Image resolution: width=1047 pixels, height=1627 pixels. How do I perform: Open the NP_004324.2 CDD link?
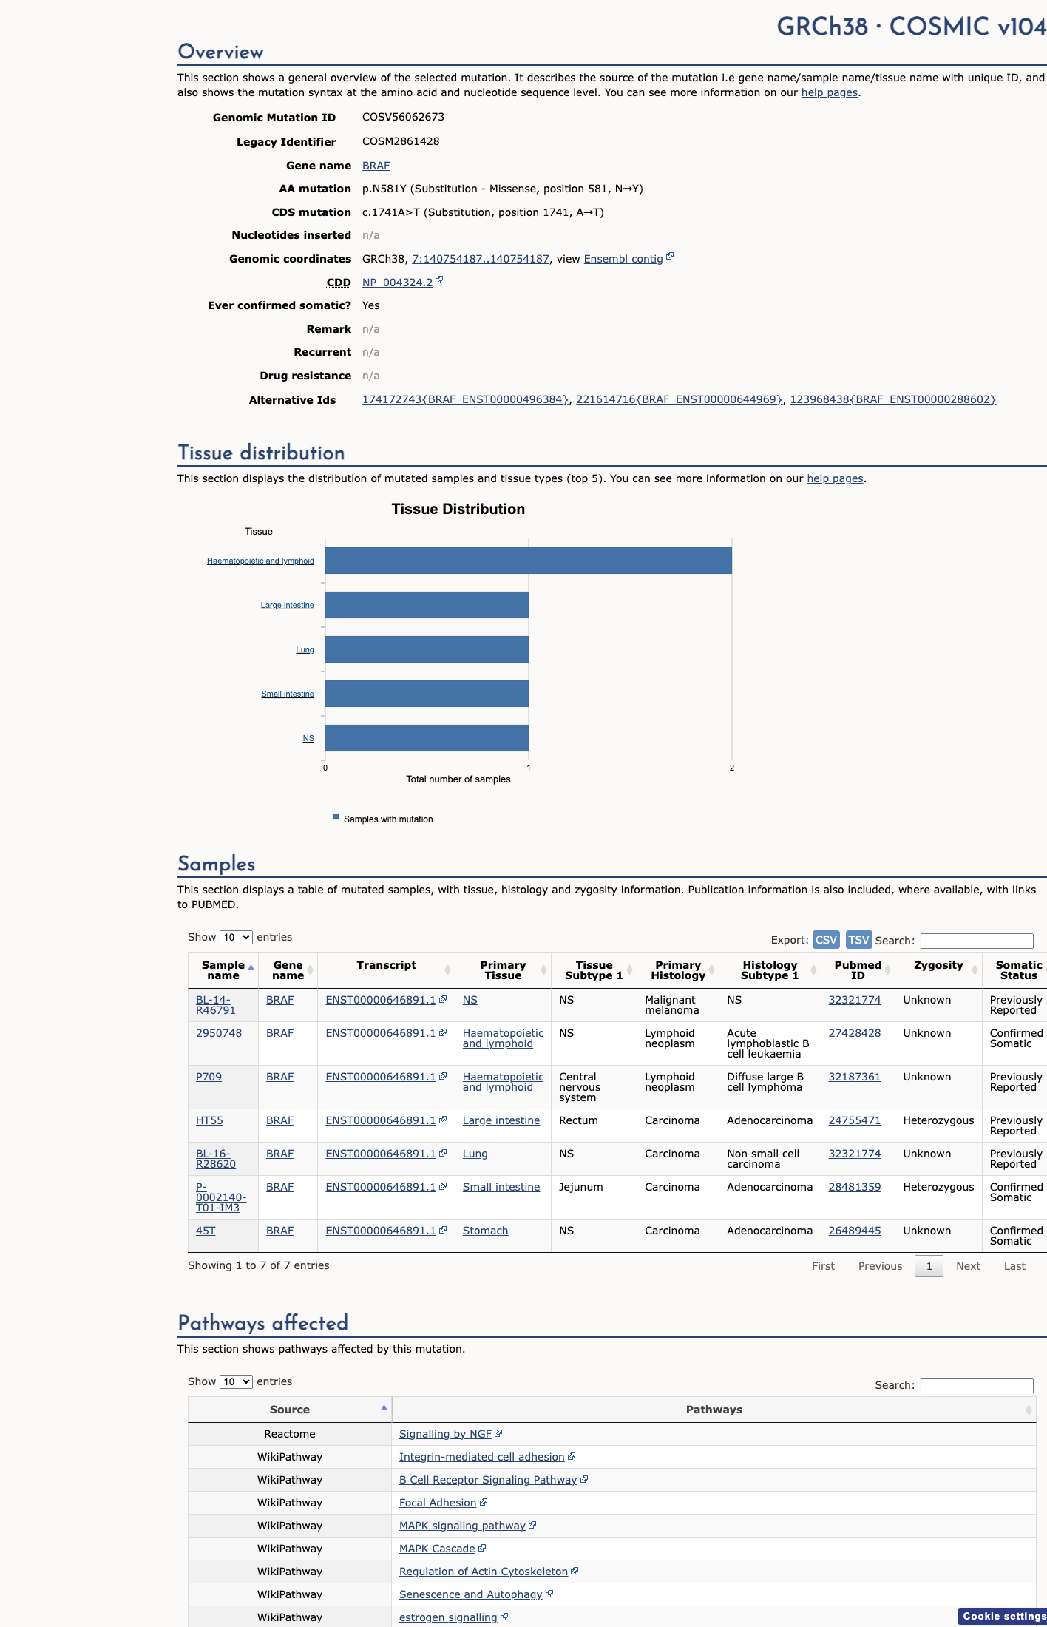pos(397,283)
